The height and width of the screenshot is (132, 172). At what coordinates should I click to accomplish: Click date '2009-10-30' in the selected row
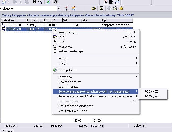point(14,29)
